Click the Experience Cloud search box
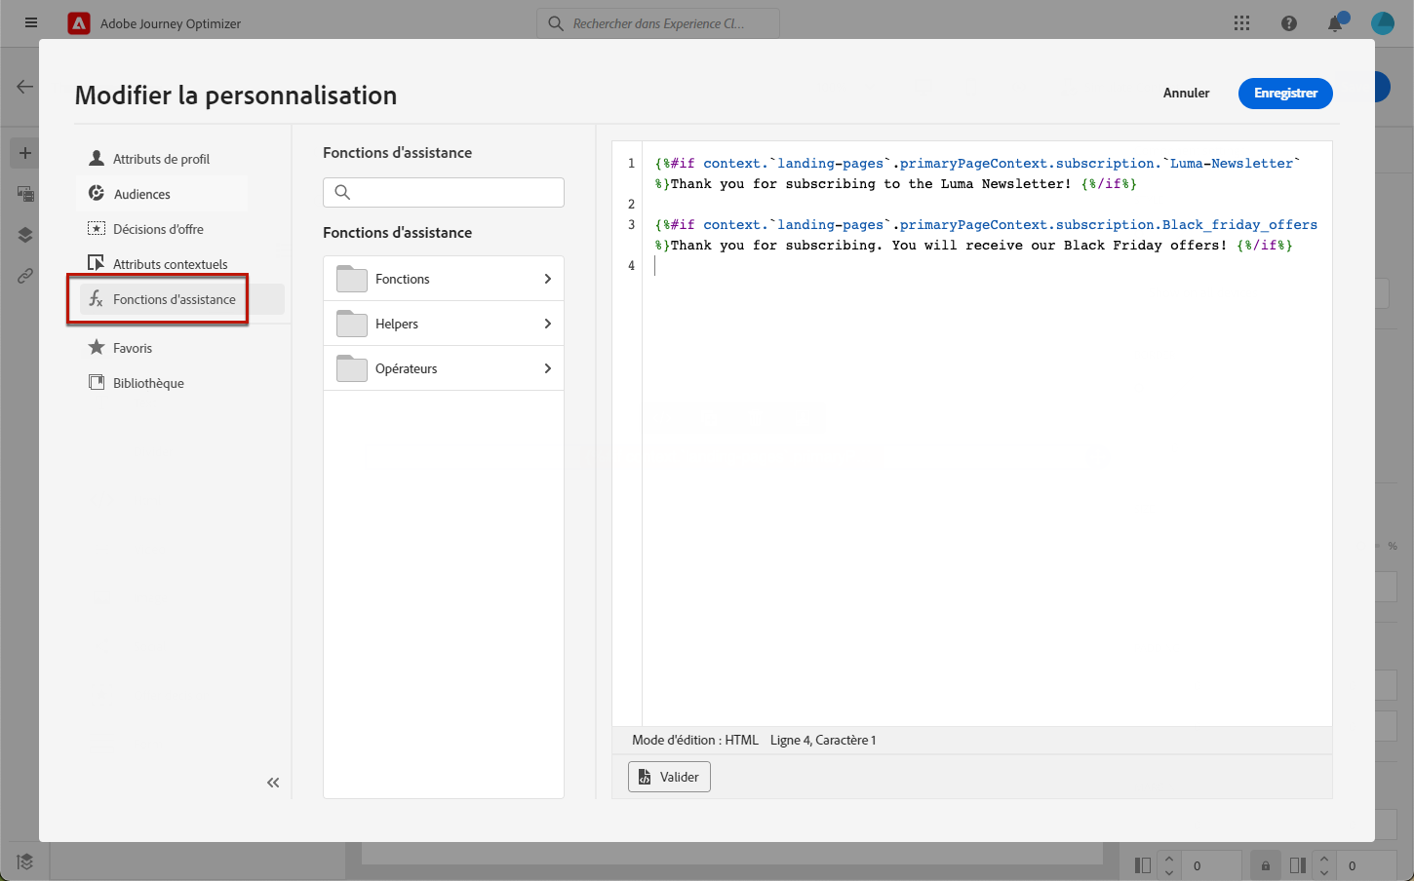 point(658,23)
